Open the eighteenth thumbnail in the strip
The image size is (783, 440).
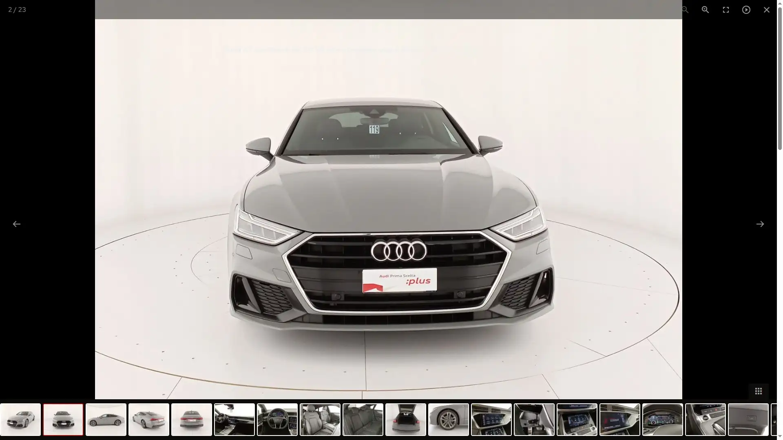748,420
